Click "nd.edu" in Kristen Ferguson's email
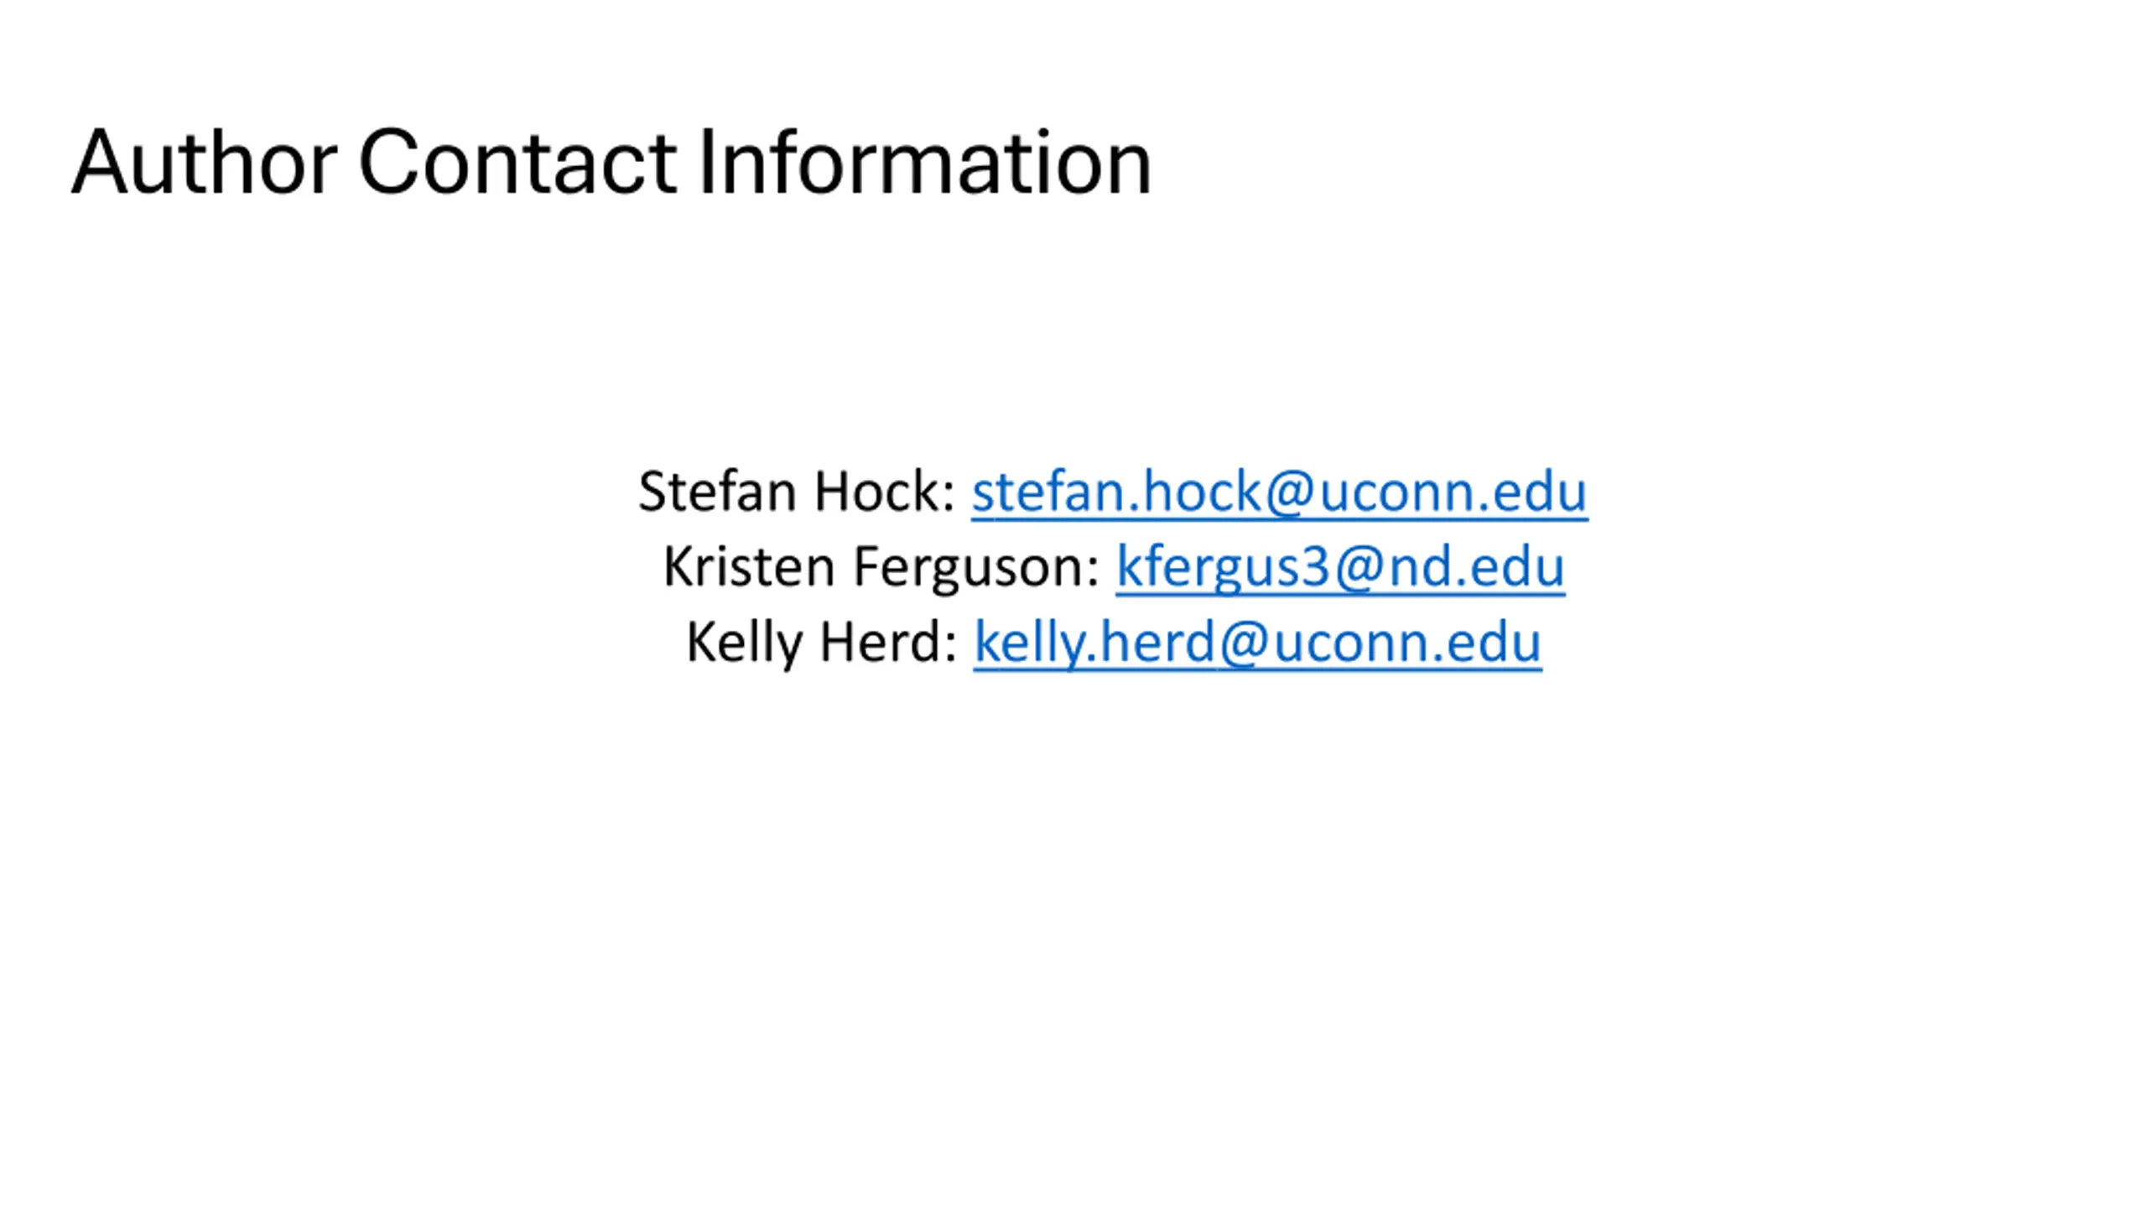The width and height of the screenshot is (2147, 1208). (1476, 567)
